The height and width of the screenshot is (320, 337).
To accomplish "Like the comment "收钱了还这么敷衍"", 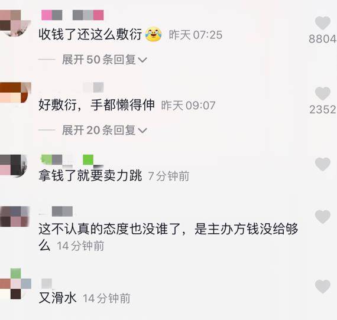I will (x=322, y=23).
